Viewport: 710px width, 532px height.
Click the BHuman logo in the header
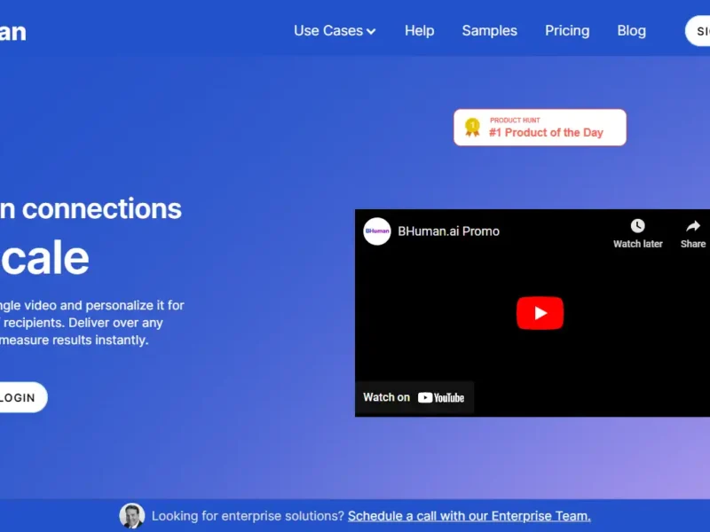coord(12,32)
